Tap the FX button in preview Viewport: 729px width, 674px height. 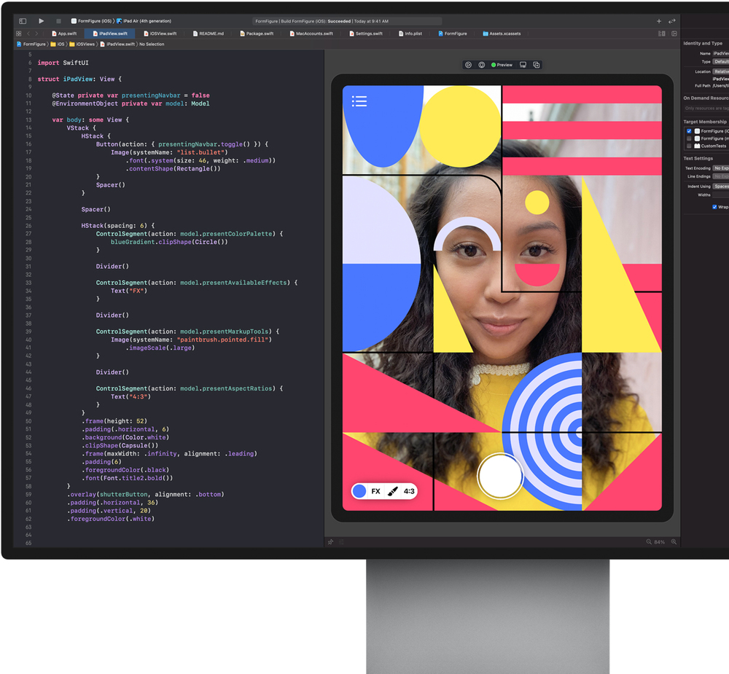[x=375, y=491]
